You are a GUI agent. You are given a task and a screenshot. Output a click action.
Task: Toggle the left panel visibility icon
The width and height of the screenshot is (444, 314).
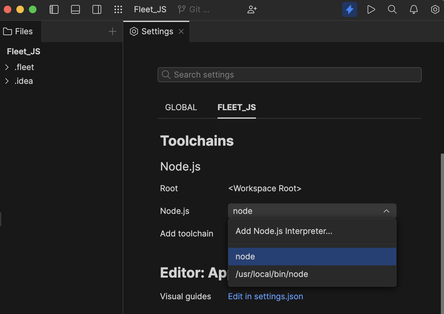[x=54, y=9]
